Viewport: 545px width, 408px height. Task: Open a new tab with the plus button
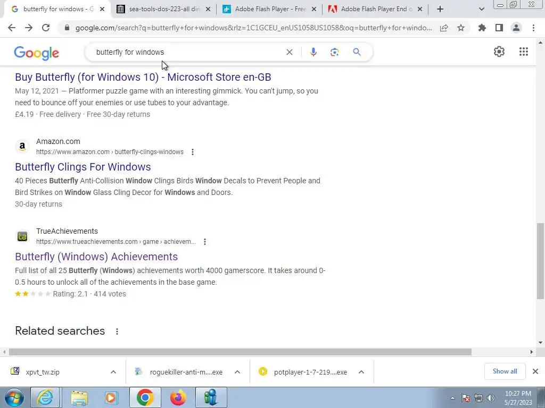(x=440, y=9)
